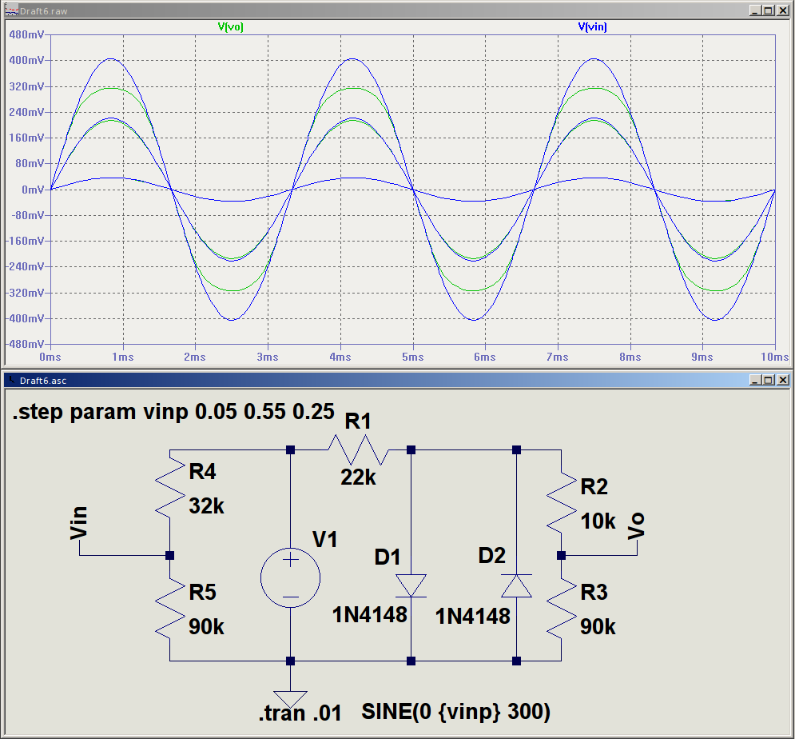Viewport: 795px width, 739px height.
Task: Click the R1 reference designator label
Action: pyautogui.click(x=358, y=421)
